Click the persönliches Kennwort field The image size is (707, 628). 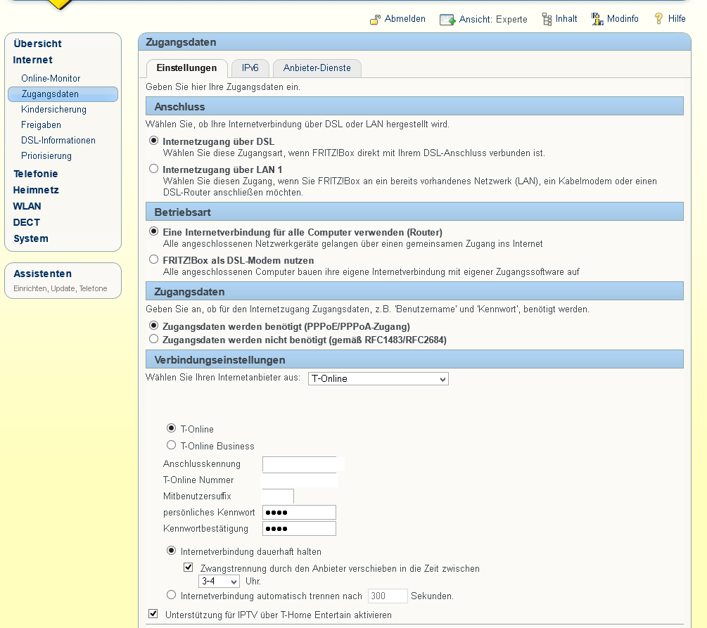click(300, 513)
